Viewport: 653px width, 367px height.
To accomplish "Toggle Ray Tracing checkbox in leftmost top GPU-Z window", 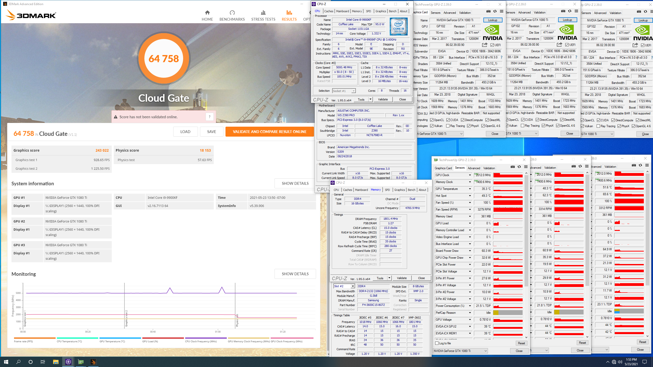I will coord(448,126).
